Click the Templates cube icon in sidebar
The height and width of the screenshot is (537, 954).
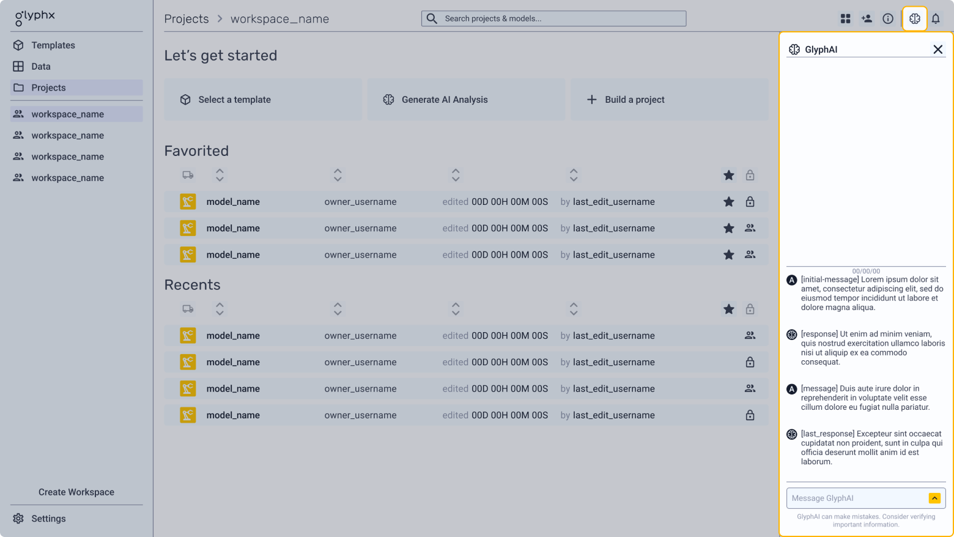(18, 45)
